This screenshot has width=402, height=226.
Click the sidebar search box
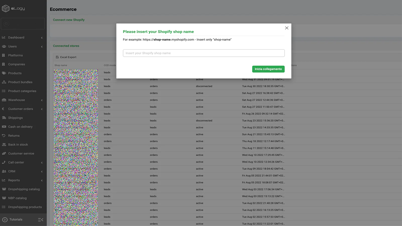coord(23,24)
